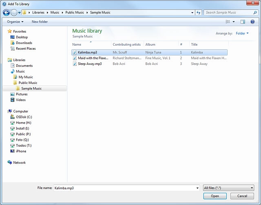Open OSDisk (C:) drive
Image resolution: width=261 pixels, height=205 pixels.
click(x=24, y=117)
